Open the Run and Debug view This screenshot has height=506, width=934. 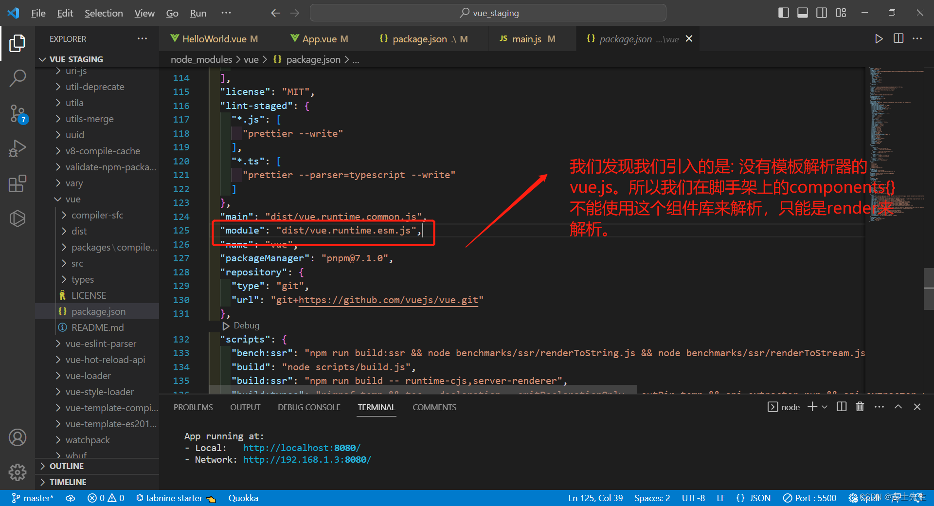point(18,148)
